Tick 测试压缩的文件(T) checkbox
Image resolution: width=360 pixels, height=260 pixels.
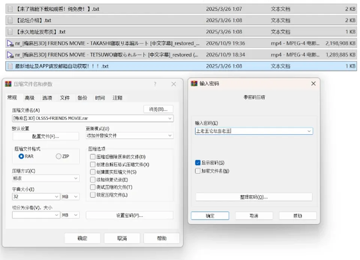[x=93, y=187]
